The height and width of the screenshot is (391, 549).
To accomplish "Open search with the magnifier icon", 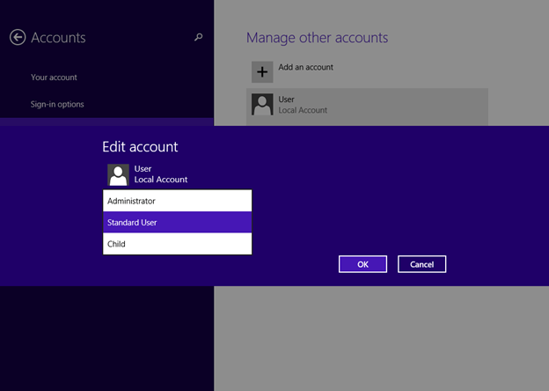I will (199, 37).
